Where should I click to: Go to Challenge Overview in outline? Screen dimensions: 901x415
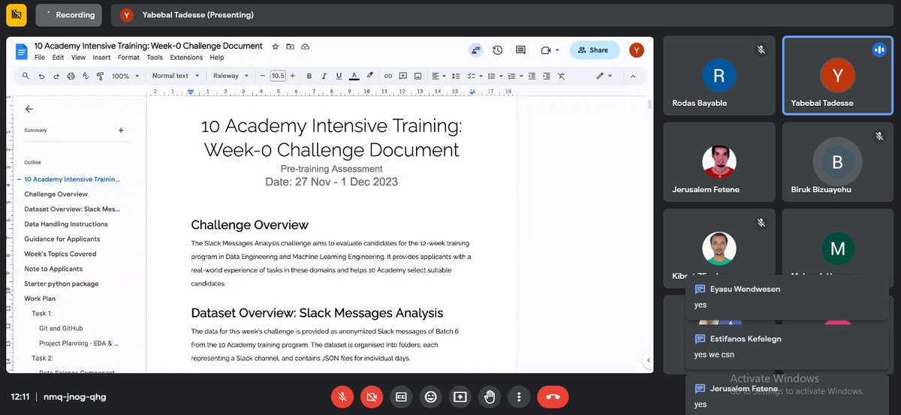[x=56, y=194]
